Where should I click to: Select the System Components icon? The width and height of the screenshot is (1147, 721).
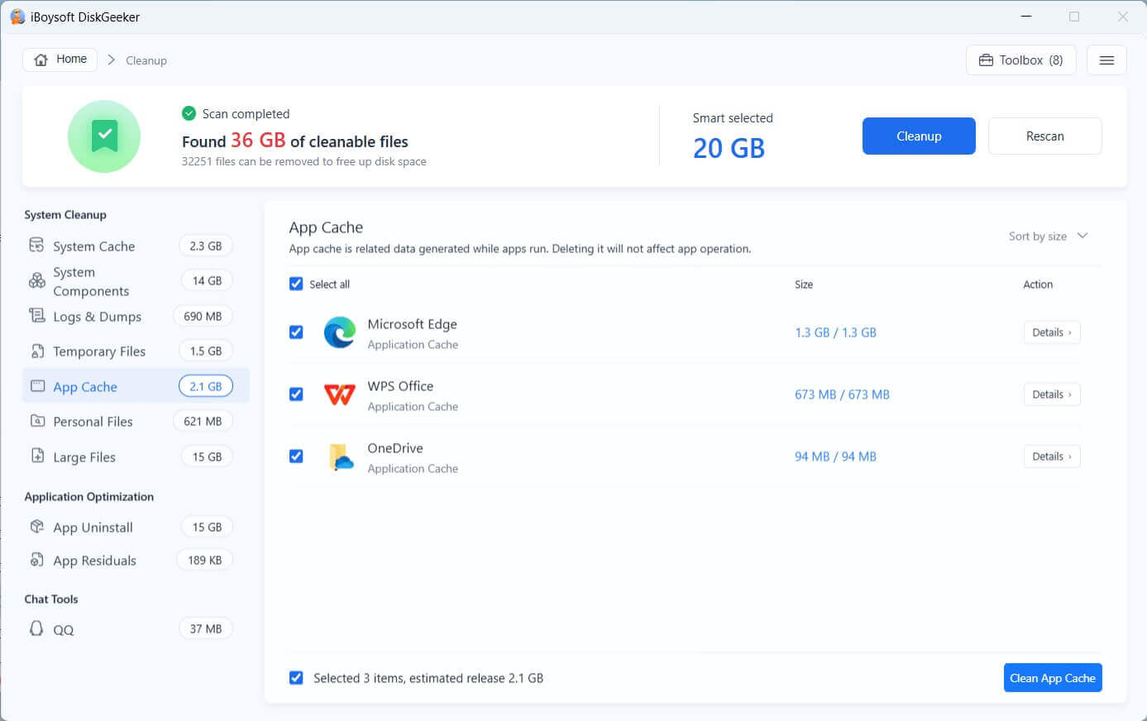point(36,281)
